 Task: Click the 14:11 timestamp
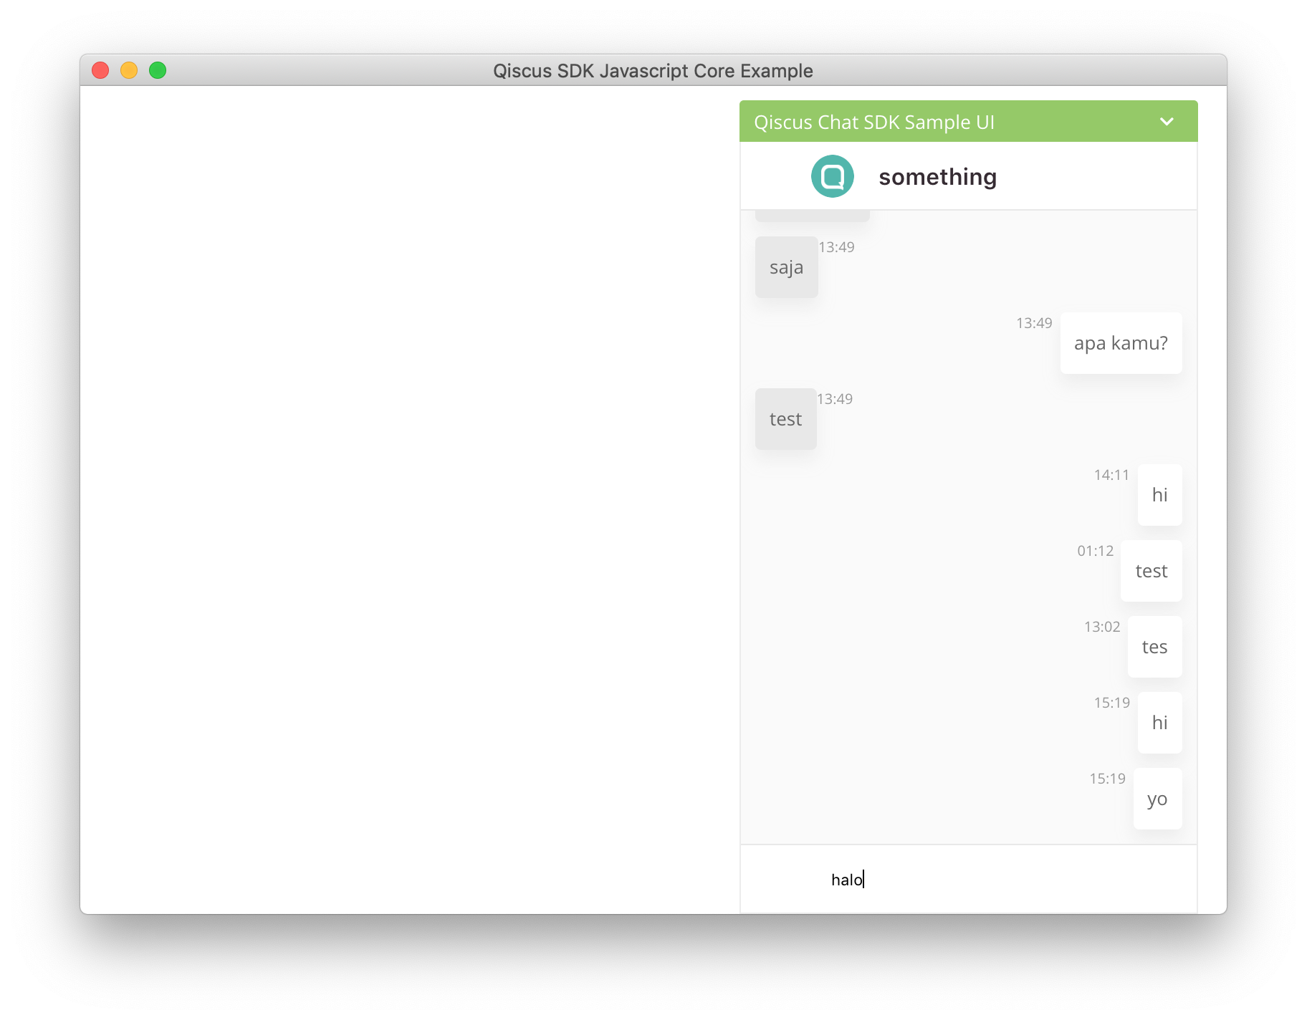point(1111,475)
